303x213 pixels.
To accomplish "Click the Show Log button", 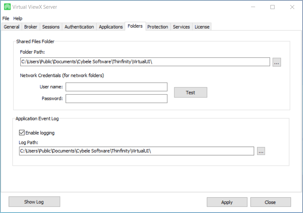I will click(34, 202).
